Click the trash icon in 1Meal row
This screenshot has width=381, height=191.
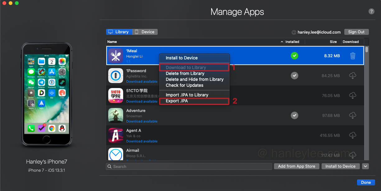353,56
